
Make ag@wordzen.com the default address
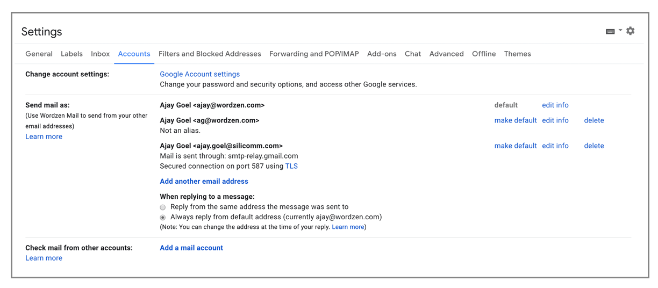click(x=516, y=120)
